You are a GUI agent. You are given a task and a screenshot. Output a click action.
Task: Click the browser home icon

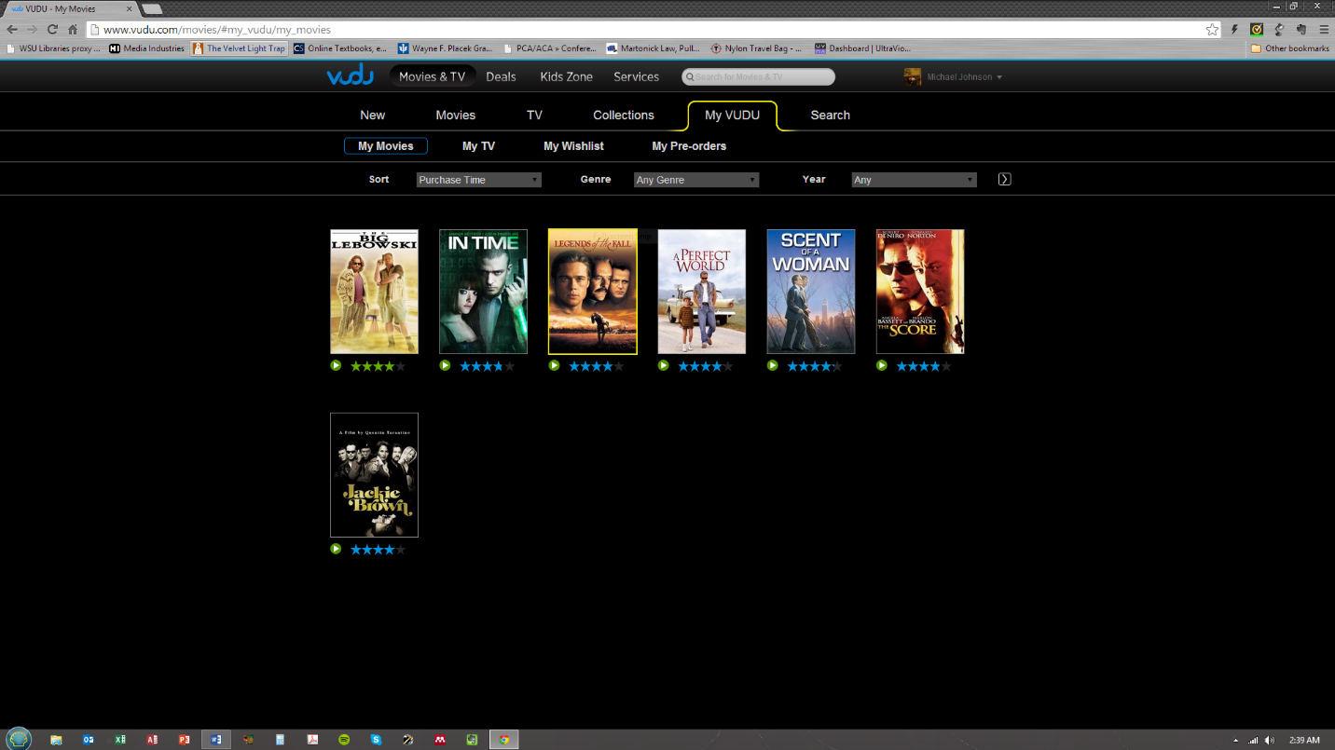(x=73, y=30)
